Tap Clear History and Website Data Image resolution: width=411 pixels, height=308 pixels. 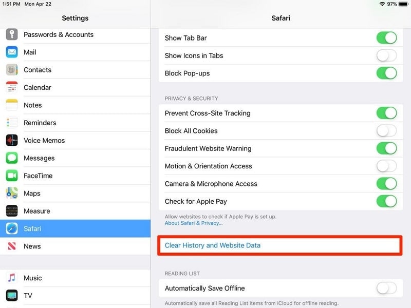[x=280, y=245]
